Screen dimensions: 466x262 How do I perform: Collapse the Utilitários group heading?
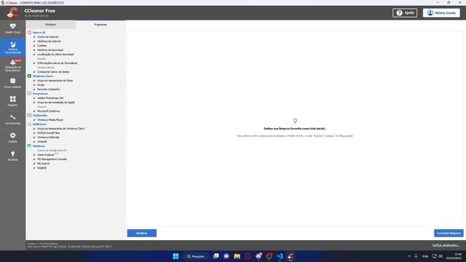click(39, 124)
